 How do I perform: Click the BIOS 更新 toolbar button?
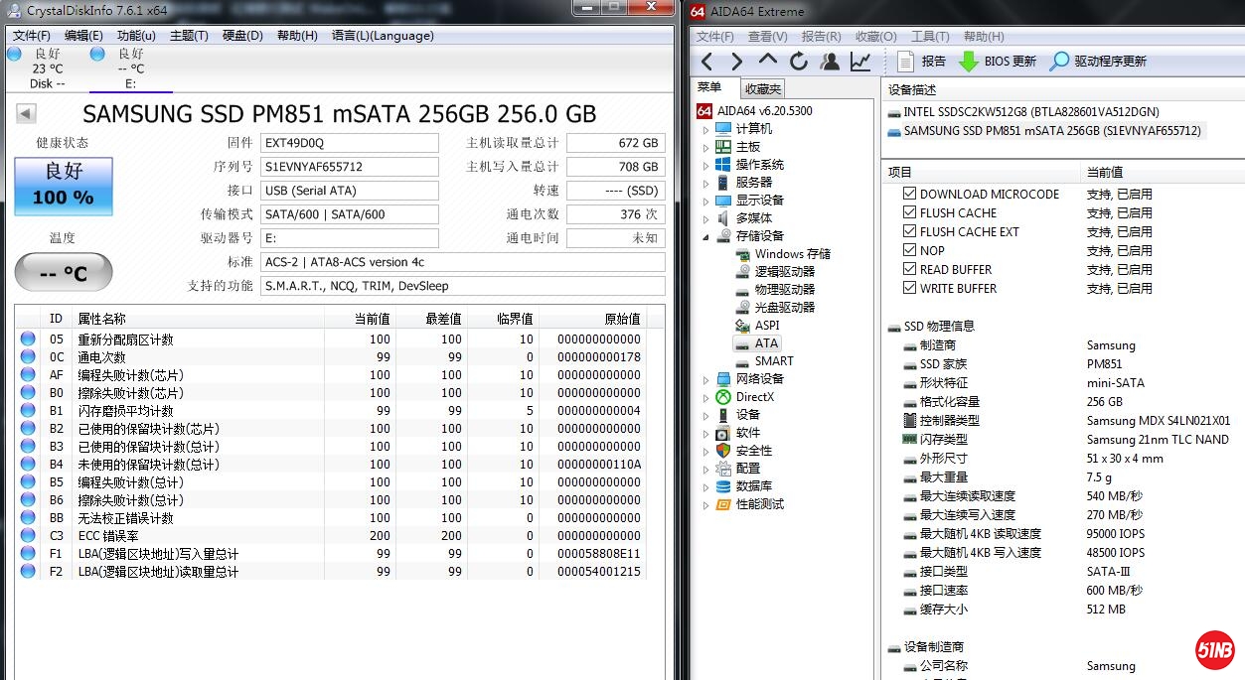click(998, 62)
